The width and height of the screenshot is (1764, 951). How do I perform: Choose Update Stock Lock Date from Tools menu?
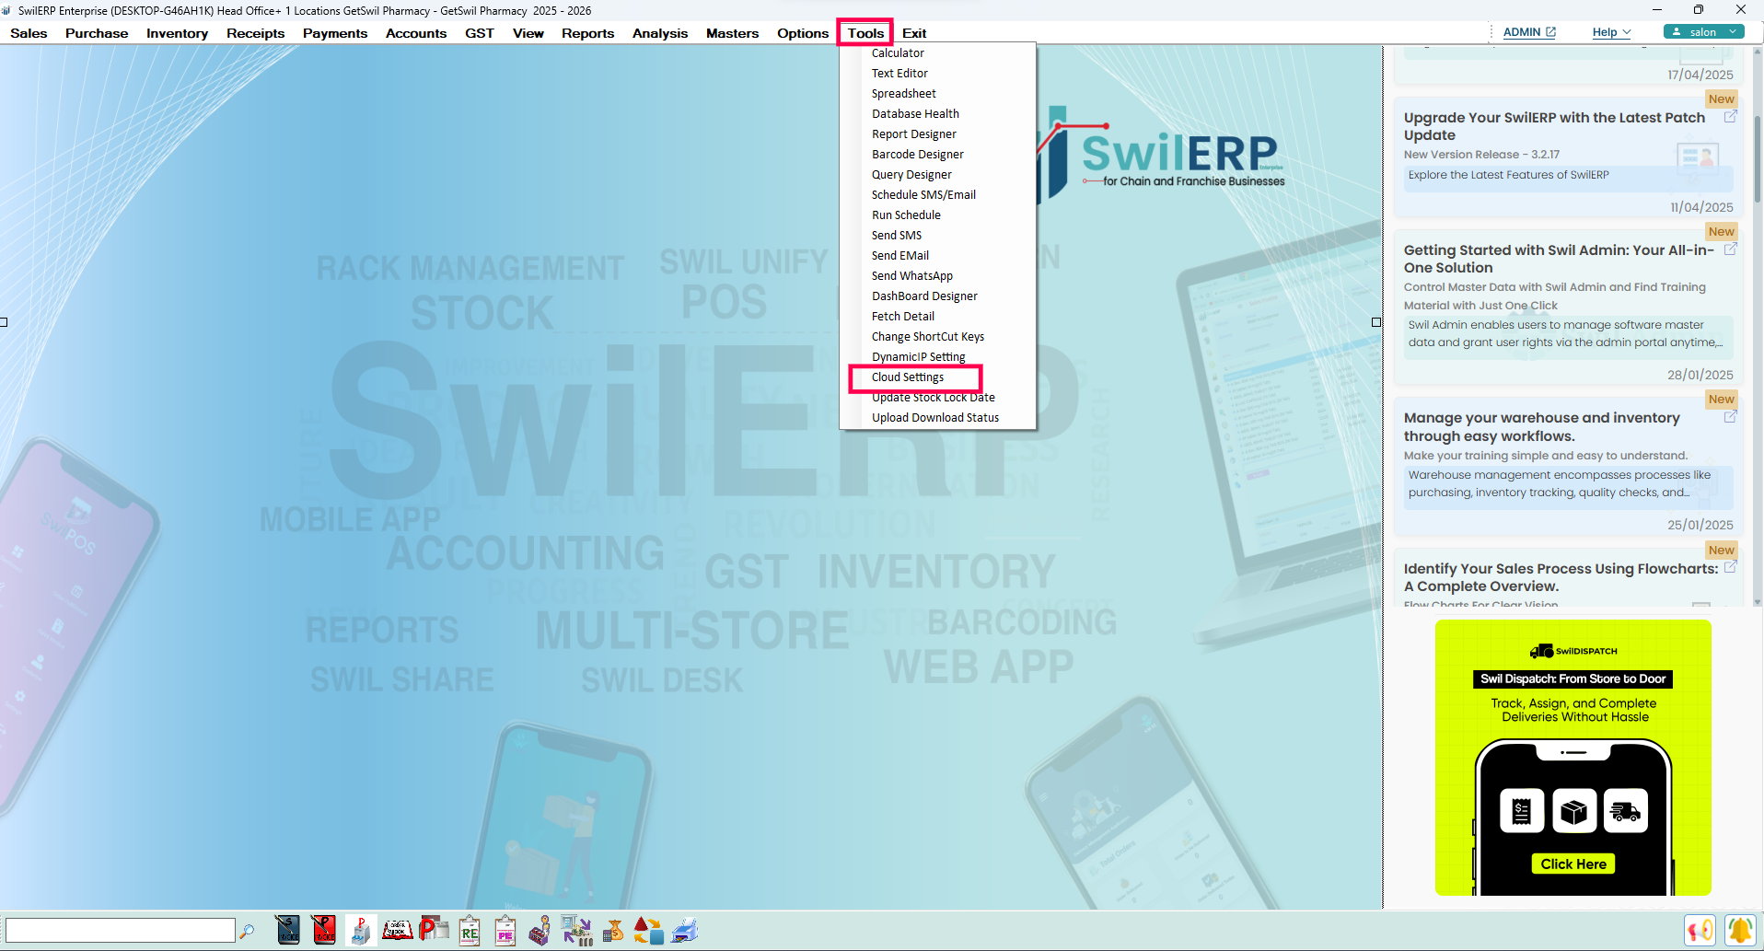tap(933, 398)
